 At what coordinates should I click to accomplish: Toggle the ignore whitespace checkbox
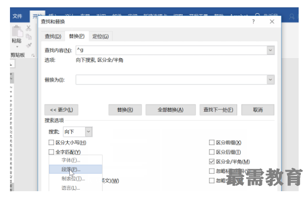(x=212, y=181)
